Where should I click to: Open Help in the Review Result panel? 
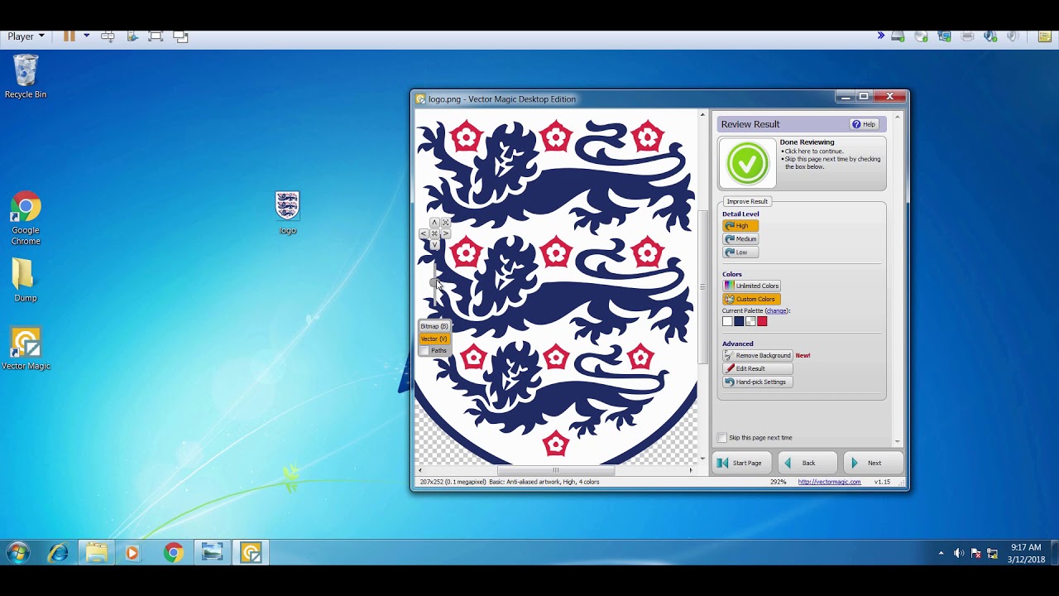[x=865, y=124]
